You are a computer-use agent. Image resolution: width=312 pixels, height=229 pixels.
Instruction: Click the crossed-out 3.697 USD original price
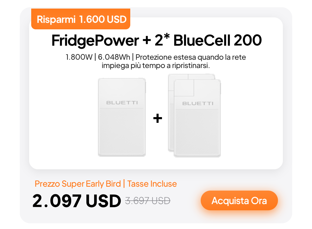(x=148, y=200)
